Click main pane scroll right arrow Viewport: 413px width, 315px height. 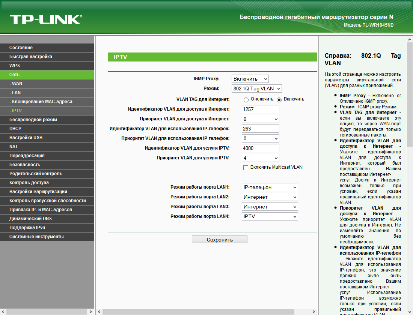tap(314, 312)
